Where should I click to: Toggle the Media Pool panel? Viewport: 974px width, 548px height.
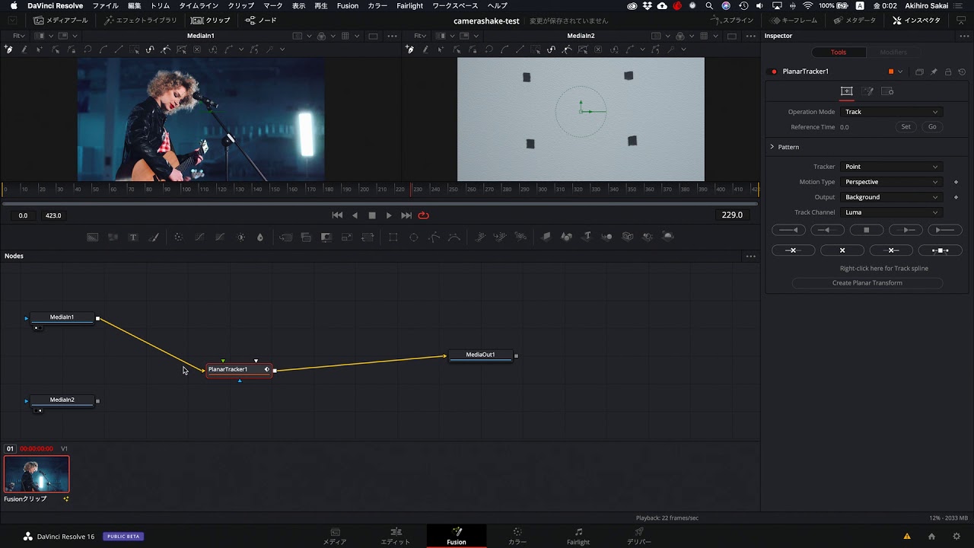(x=61, y=21)
